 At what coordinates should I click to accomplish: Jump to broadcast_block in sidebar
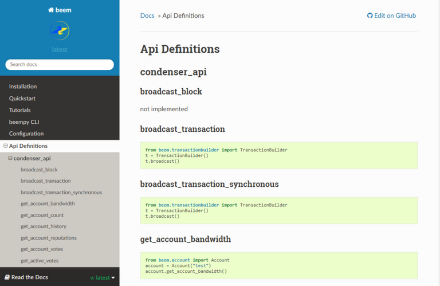[x=39, y=170]
